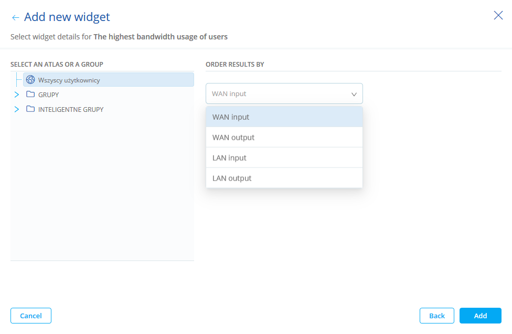Select INTELIGENTNE GRUPY label in tree

(71, 110)
